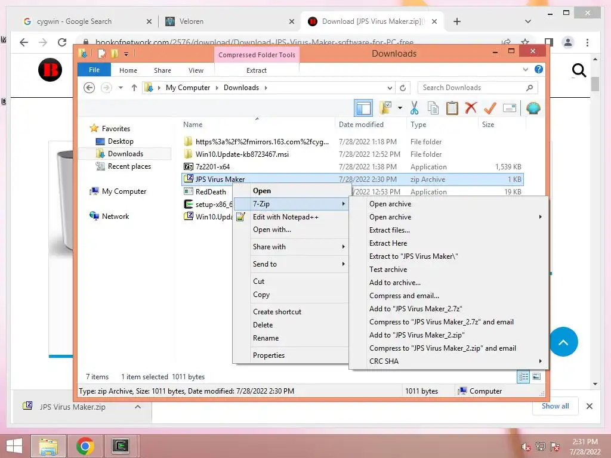Open Classic Shell settings shell icon
Viewport: 611px width, 458px height.
click(x=533, y=108)
